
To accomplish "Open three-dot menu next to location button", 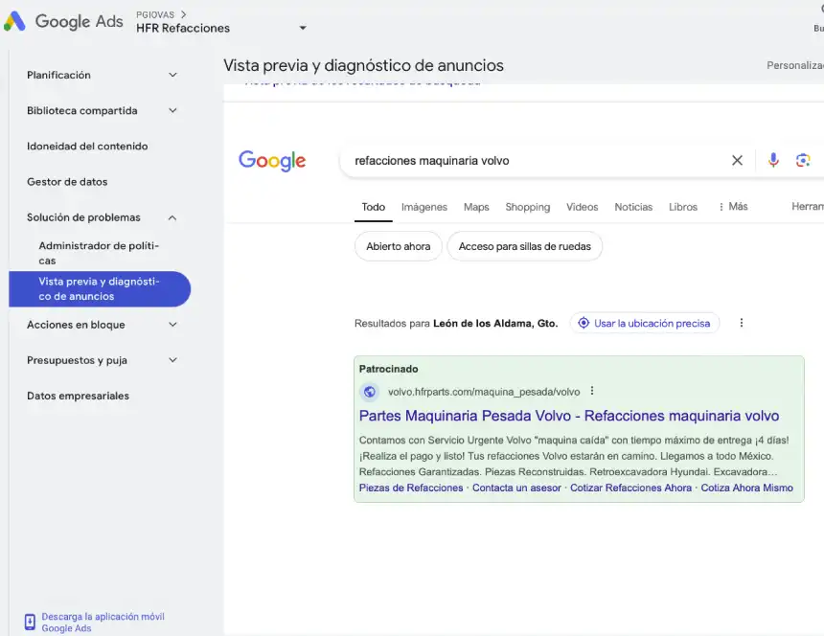I will coord(742,323).
